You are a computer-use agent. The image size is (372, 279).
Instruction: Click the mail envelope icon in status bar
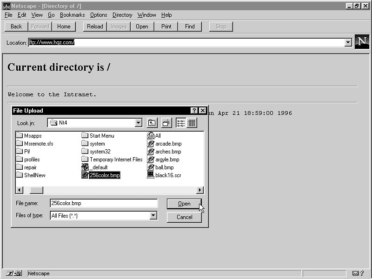(356, 273)
